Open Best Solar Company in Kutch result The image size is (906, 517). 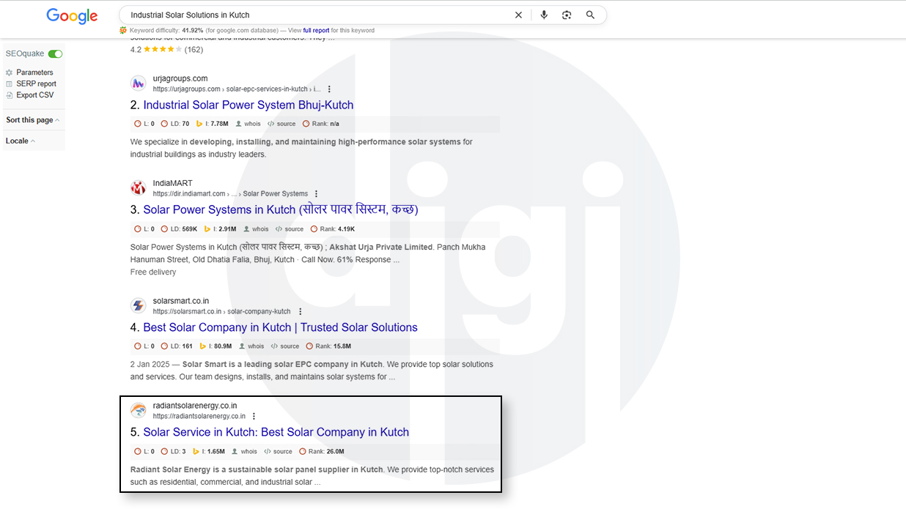[280, 327]
